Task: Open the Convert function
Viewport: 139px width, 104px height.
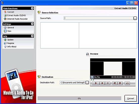Action: 11,12
